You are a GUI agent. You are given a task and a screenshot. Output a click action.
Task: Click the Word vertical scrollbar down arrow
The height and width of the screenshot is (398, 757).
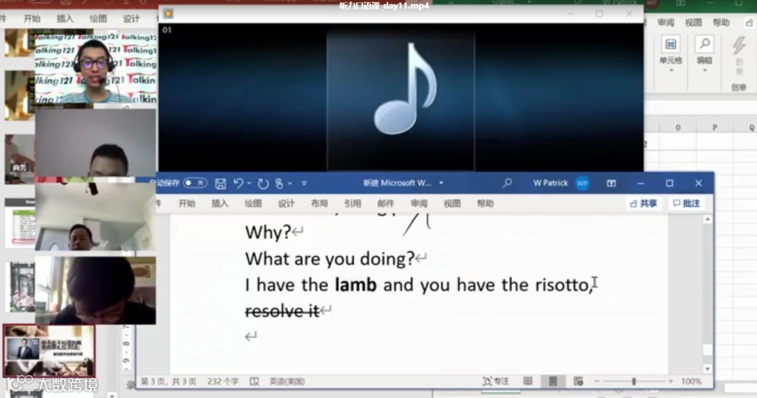click(707, 369)
